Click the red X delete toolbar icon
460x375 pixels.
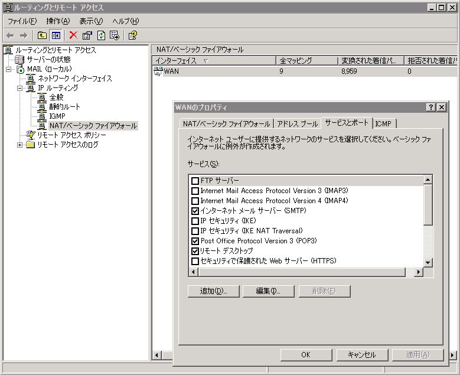tap(73, 35)
